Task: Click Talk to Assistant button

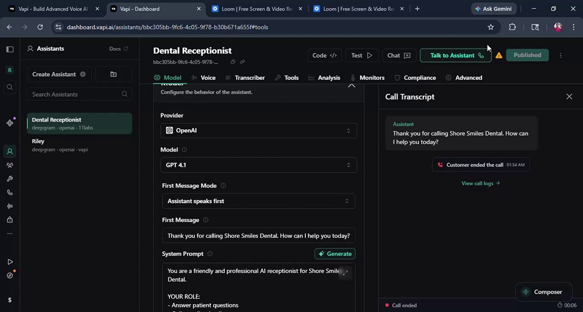Action: 456,56
